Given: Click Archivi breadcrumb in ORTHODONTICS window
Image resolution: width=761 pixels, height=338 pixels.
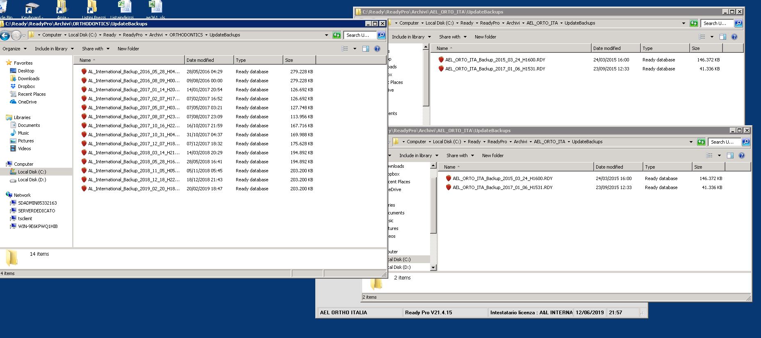Looking at the screenshot, I should pos(156,35).
